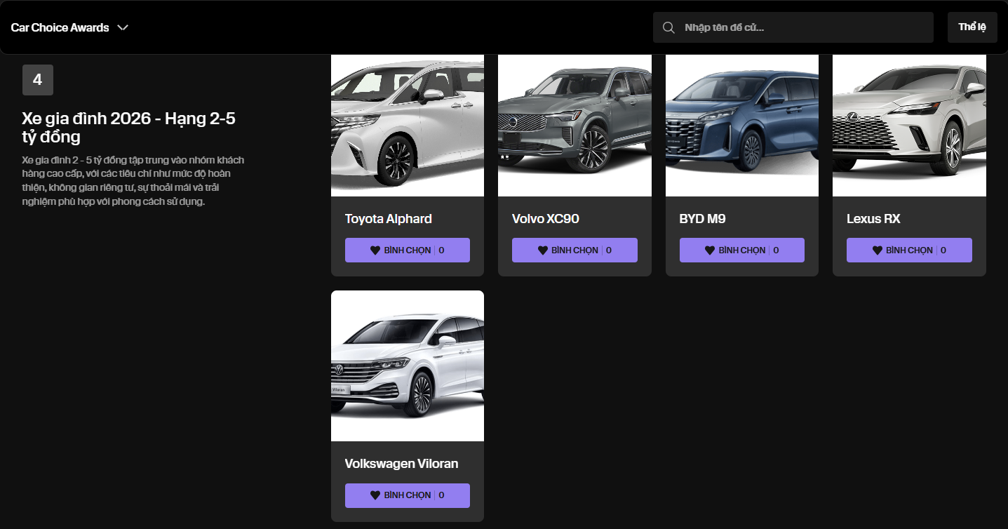
Task: Click heading Xe gia đình 2026 - Hạng 2-5 tỷ đồng
Action: [x=129, y=127]
